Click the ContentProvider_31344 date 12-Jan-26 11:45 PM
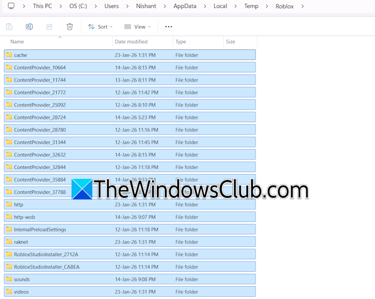 pyautogui.click(x=137, y=143)
